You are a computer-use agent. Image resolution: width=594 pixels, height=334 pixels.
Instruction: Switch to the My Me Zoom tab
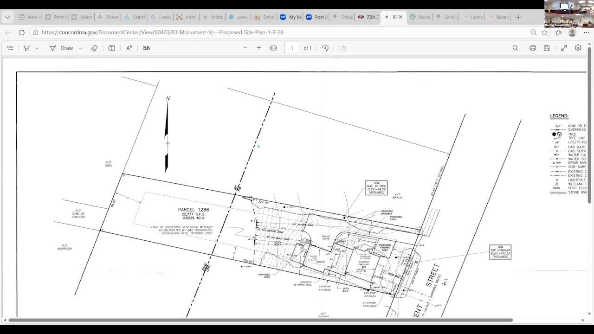click(x=291, y=17)
